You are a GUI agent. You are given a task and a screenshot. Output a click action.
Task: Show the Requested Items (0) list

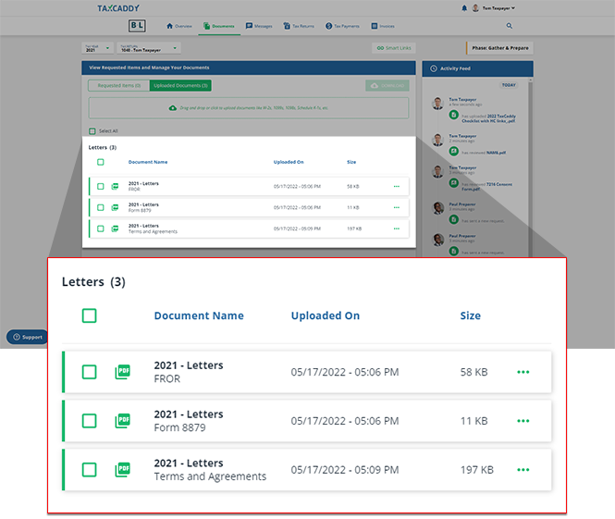point(118,85)
